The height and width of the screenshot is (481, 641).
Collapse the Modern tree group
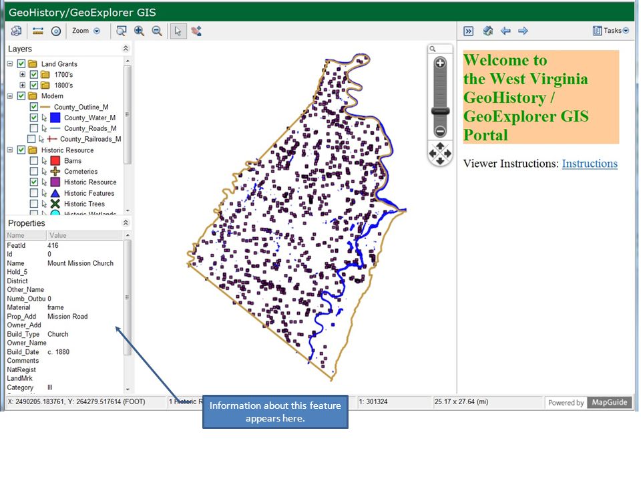coord(10,96)
